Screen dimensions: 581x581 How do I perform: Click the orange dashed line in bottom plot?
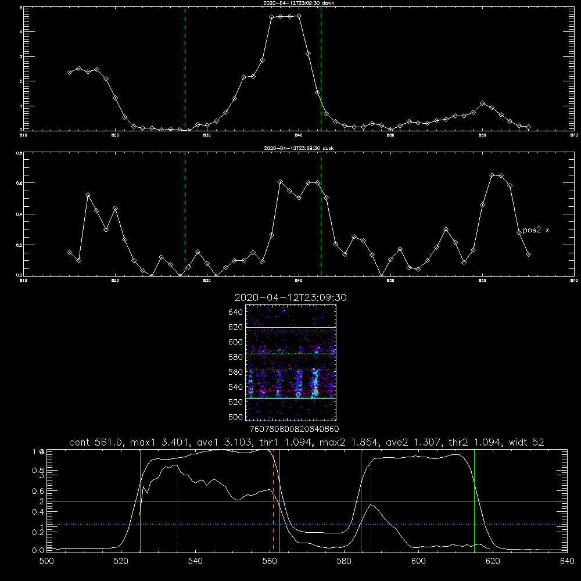pos(274,500)
